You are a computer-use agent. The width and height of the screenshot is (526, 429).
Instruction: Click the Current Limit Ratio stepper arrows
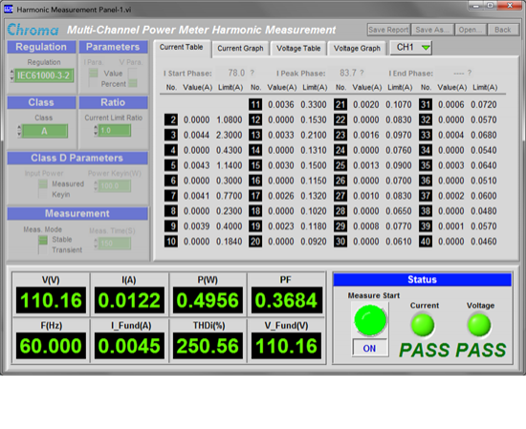96,130
